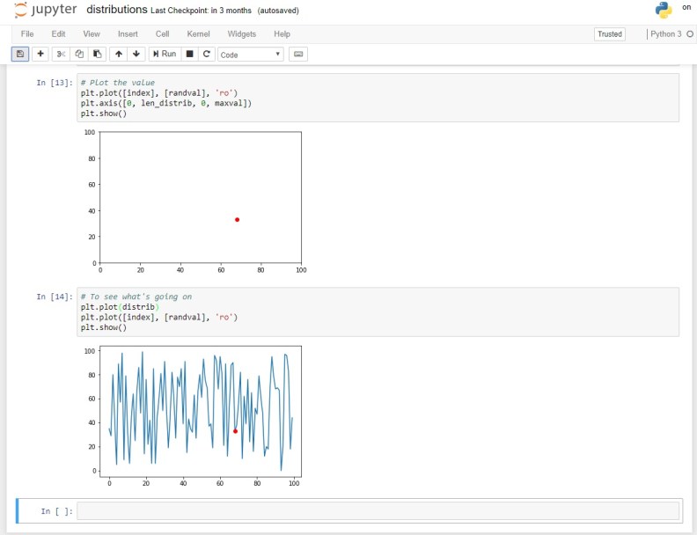Click the '# Plot the value' comment
Screen dimensions: 697x535
pos(118,83)
